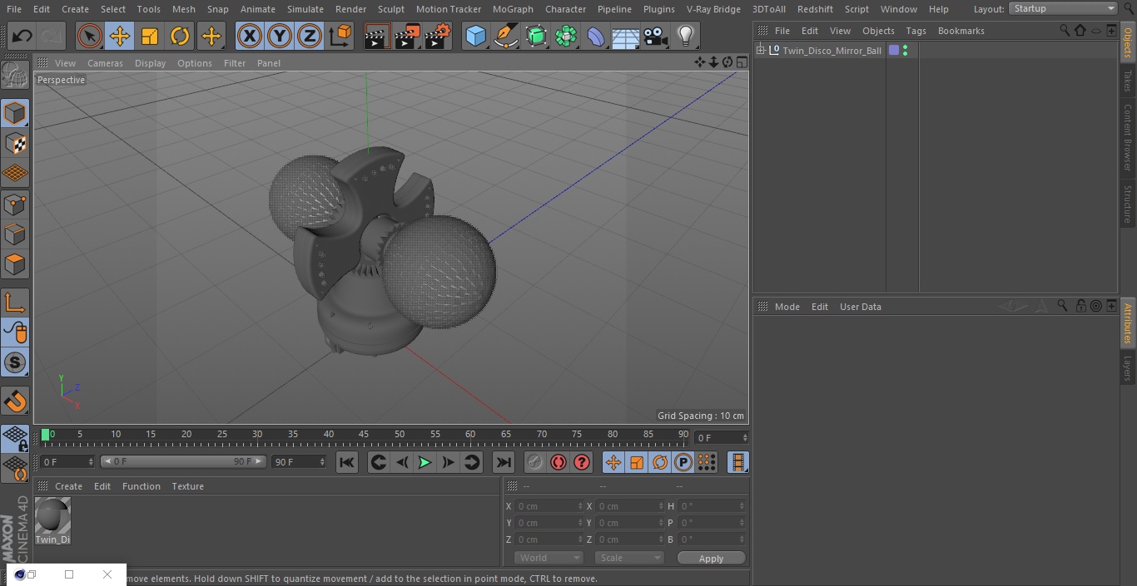Switch the coordinate system icon
1137x586 pixels.
click(340, 36)
